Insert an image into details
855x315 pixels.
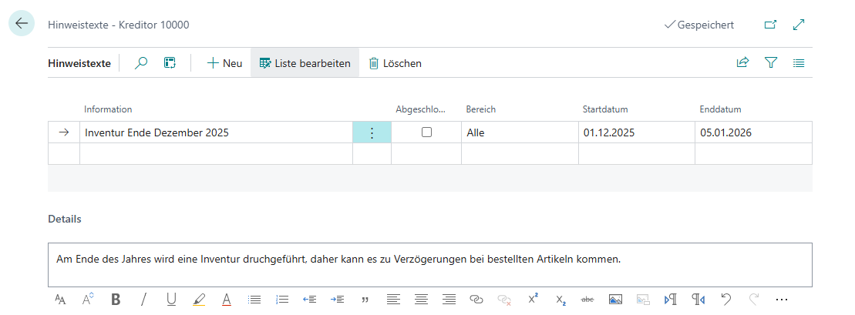pos(616,299)
